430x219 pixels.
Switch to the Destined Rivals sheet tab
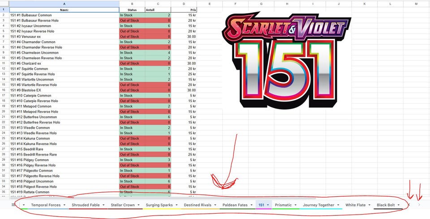tap(198, 205)
